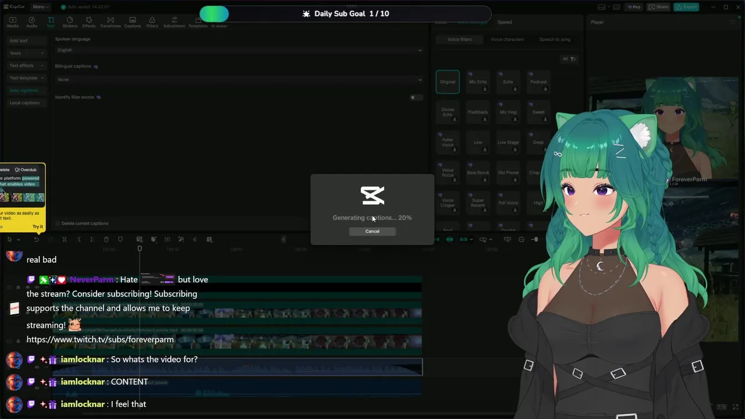Expand the Text template category
Screen dimensions: 745x419
[26, 77]
